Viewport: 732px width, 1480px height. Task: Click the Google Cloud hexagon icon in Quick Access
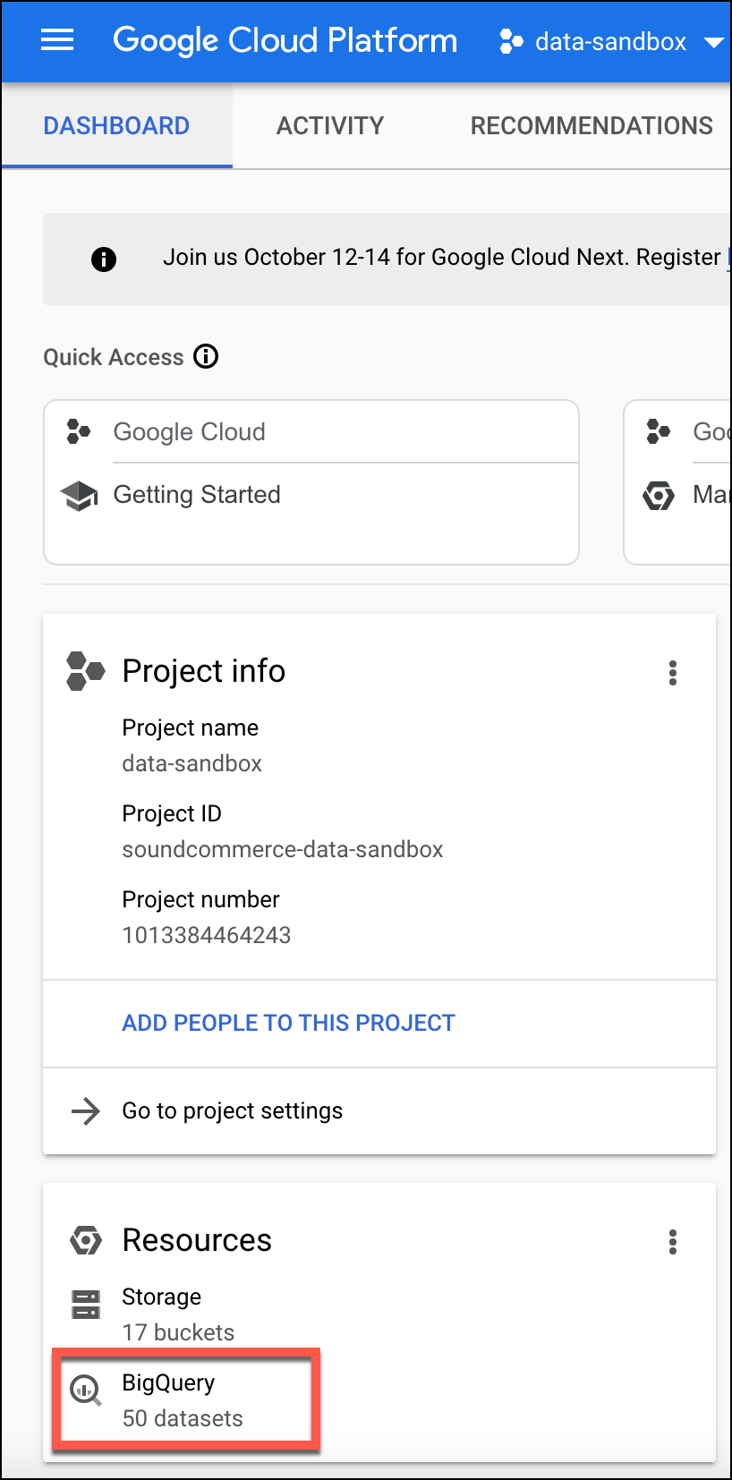coord(78,431)
